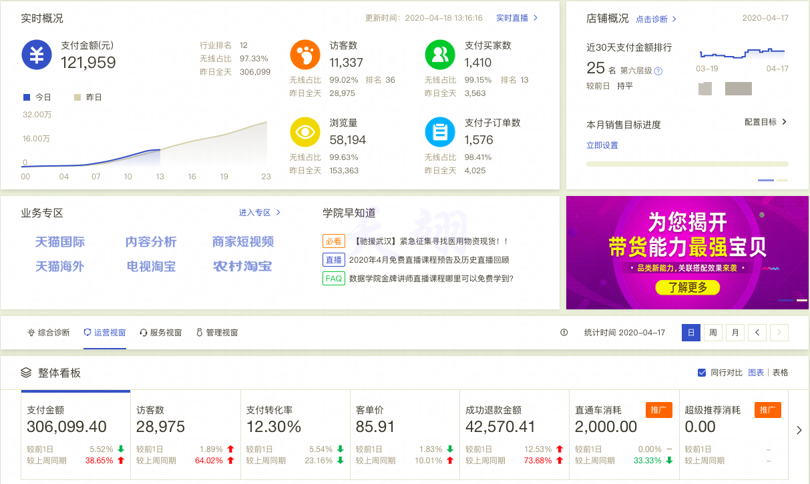The image size is (810, 484).
Task: Click the disabled next date chevron
Action: coord(779,332)
